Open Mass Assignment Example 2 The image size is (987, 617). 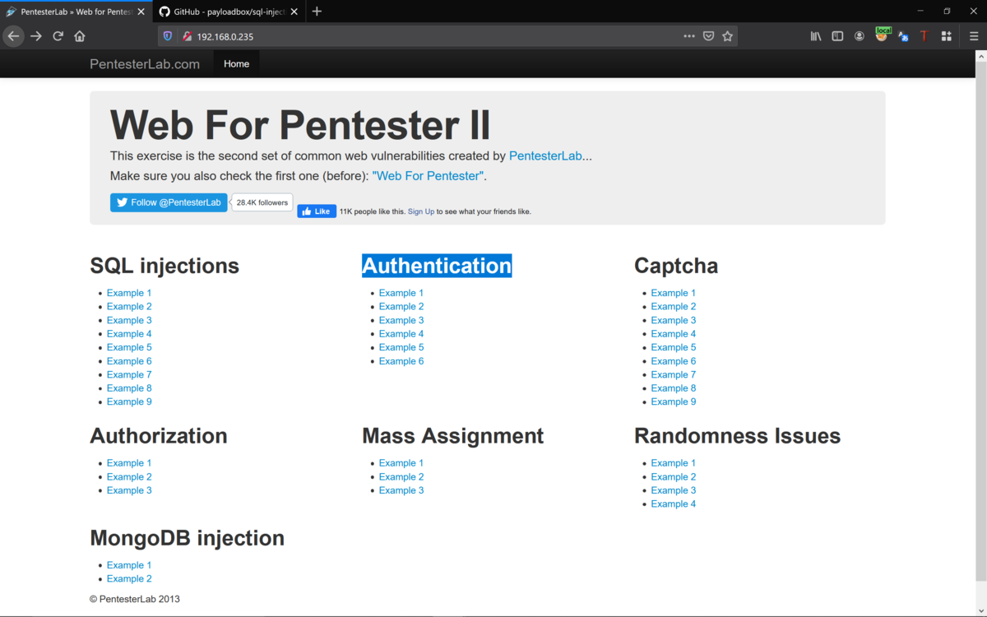point(401,476)
